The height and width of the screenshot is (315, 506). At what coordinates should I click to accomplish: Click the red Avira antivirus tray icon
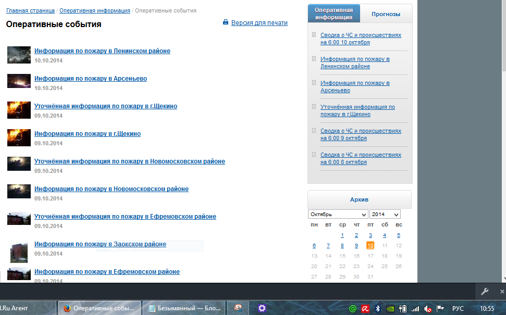point(366,308)
